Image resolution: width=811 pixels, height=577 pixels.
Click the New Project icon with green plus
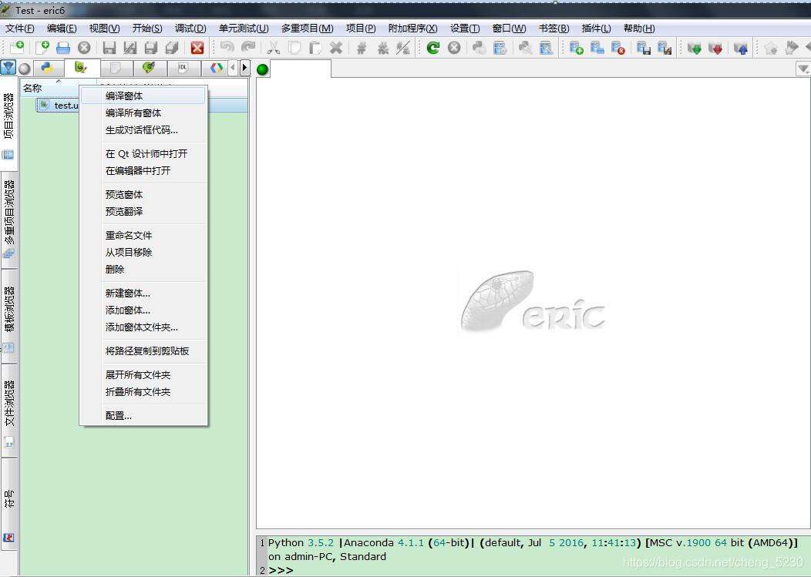pos(576,48)
